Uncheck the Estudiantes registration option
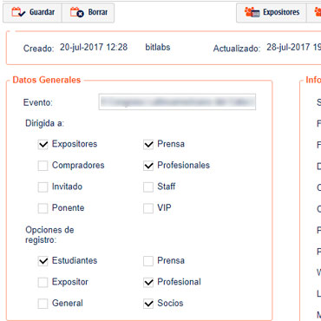Viewport: 321px width, 321px height. [x=43, y=261]
